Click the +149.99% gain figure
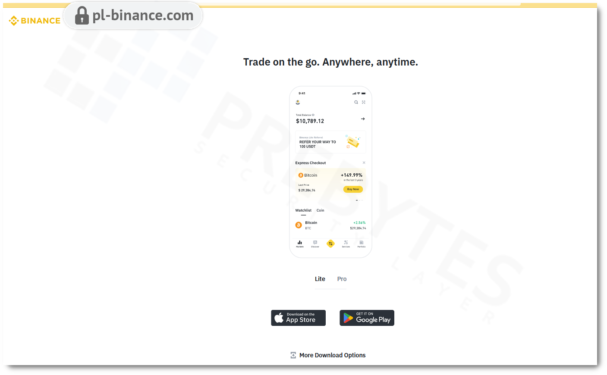 coord(352,175)
